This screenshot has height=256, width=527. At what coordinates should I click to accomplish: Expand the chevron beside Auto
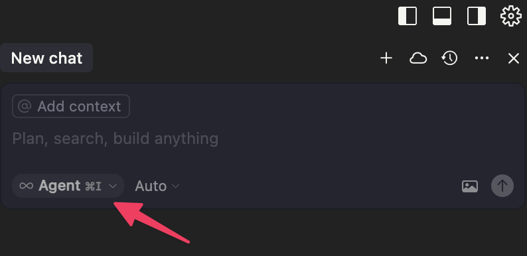pos(175,186)
